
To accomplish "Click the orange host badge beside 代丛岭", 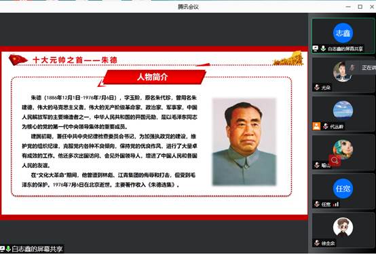I will pos(316,126).
